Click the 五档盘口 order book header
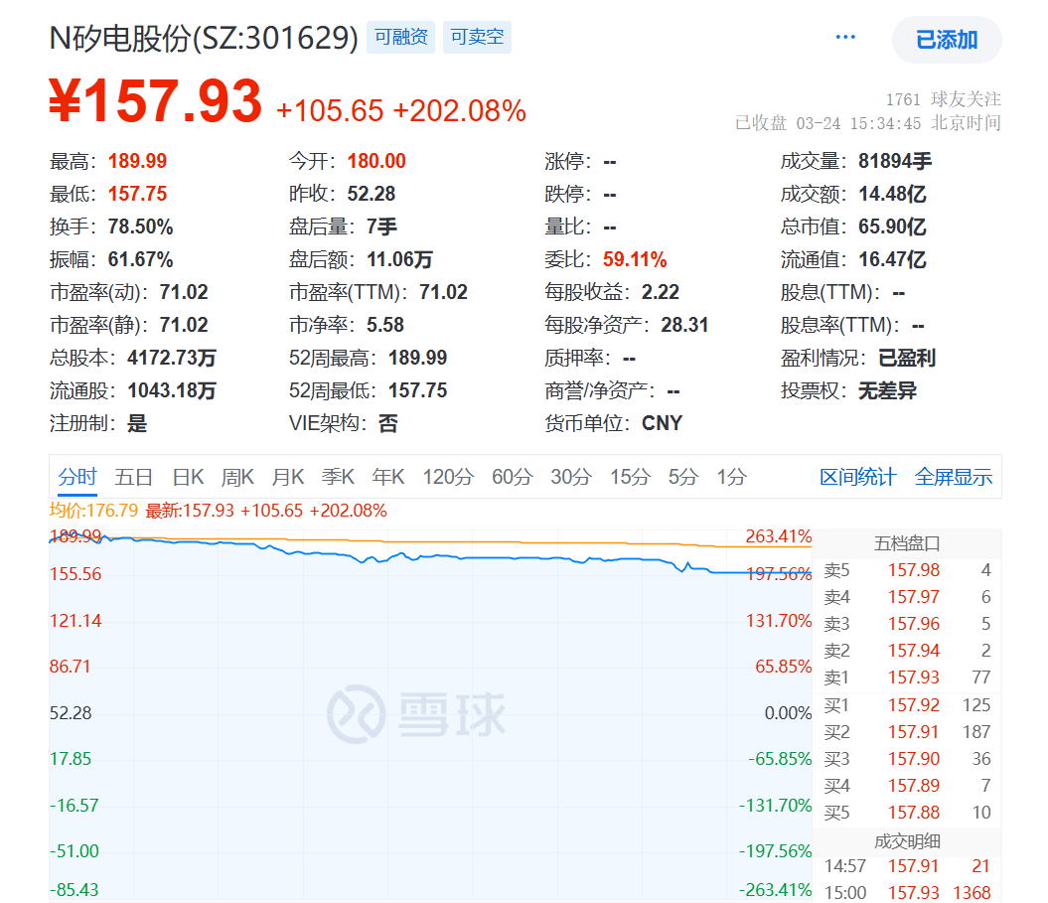 click(x=907, y=543)
